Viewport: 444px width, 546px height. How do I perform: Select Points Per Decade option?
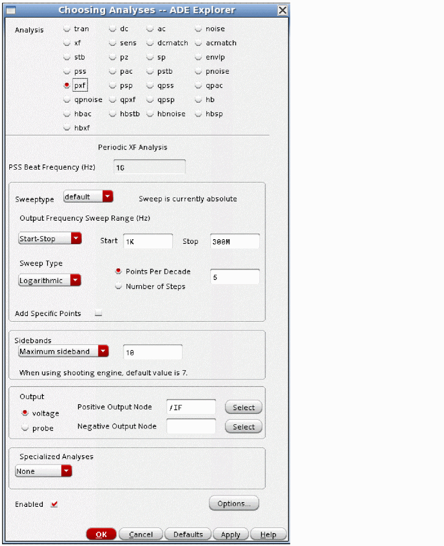(119, 271)
